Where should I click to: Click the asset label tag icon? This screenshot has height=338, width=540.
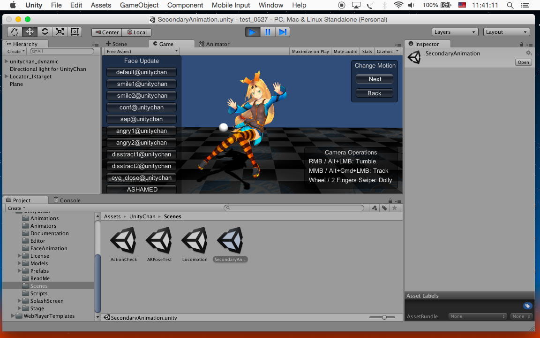tap(527, 306)
